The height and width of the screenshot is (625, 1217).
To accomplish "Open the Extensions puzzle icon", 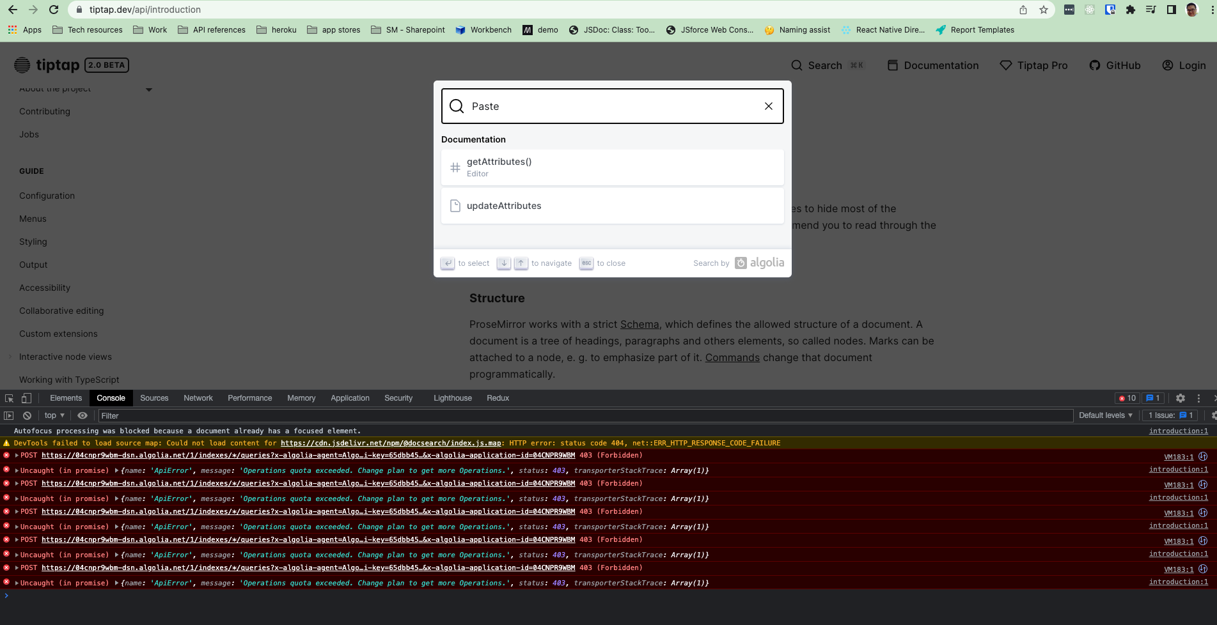I will [1131, 10].
